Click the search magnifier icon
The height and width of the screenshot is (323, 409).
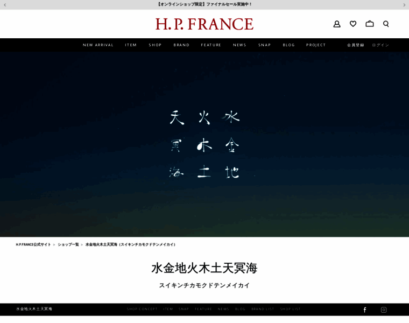pyautogui.click(x=386, y=24)
